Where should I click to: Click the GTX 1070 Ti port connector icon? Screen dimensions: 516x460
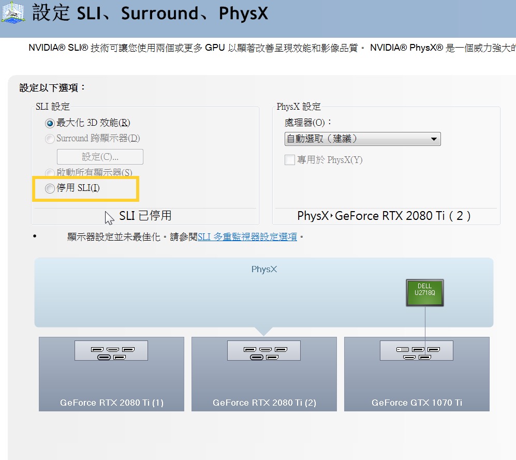tap(417, 351)
